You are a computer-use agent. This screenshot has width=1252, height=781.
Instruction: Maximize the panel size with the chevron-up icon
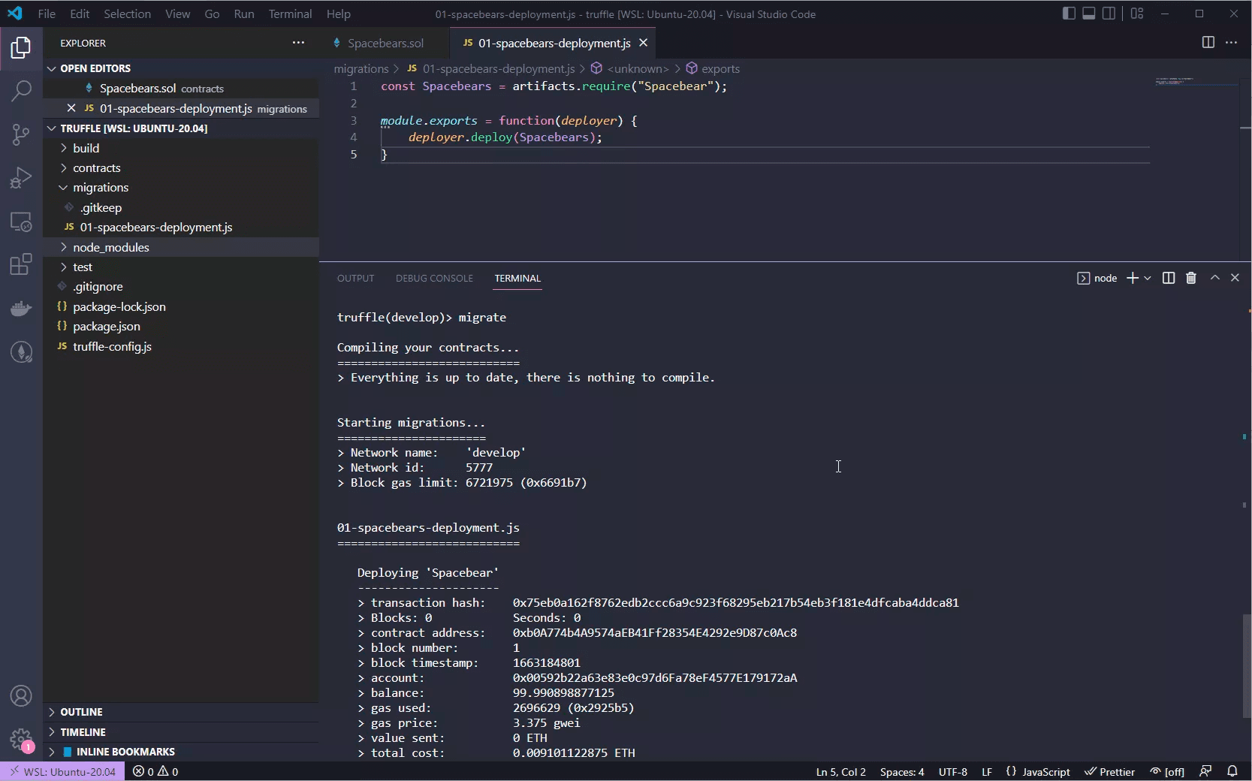click(1214, 278)
